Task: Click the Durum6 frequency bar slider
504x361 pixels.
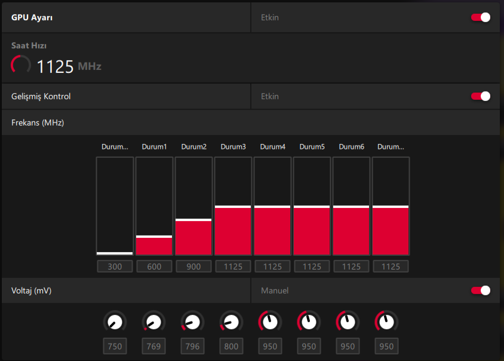Action: tap(351, 206)
